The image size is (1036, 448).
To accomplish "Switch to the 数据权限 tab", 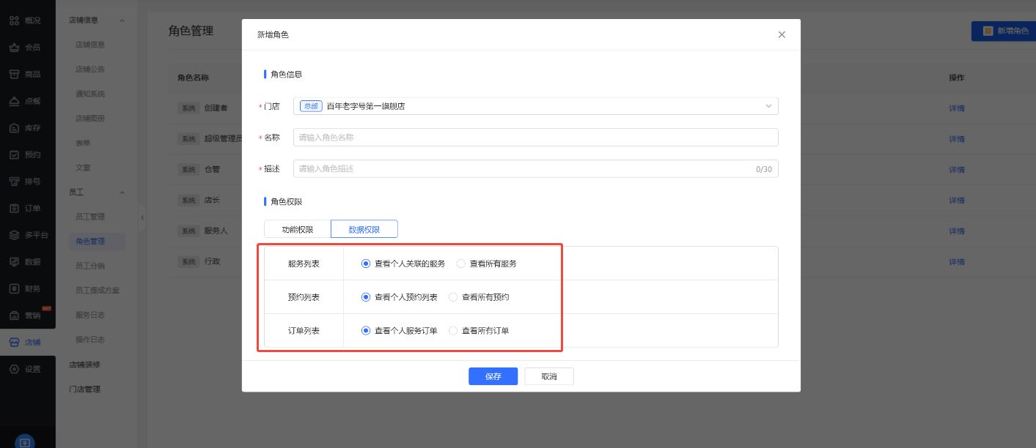I will click(364, 230).
